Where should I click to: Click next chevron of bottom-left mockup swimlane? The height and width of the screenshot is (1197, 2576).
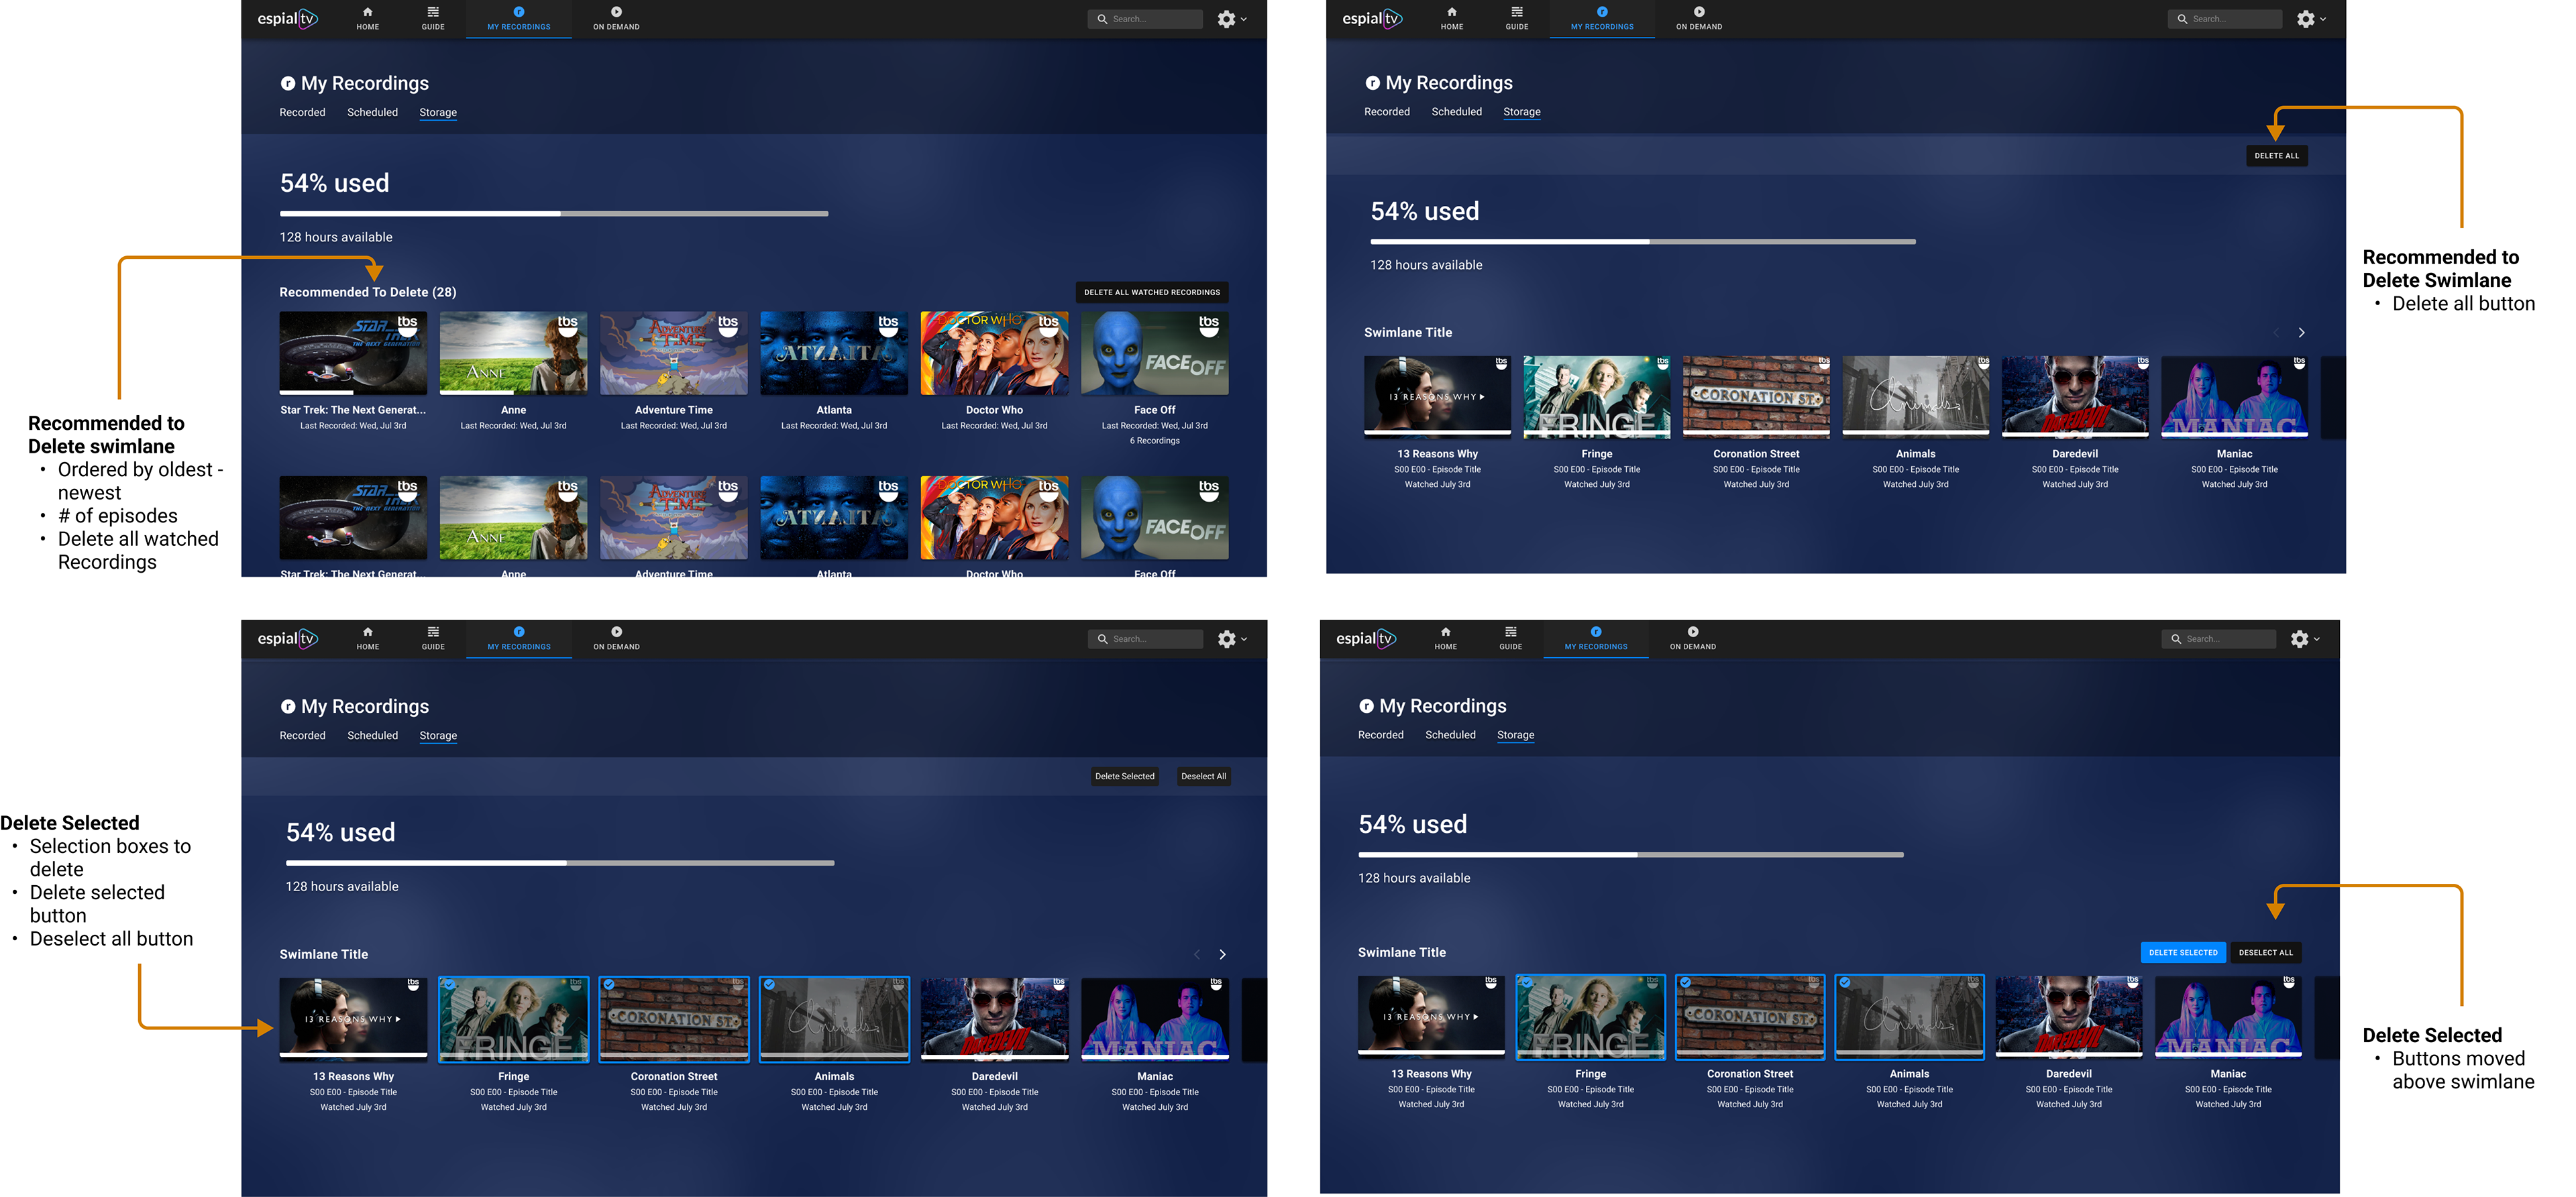point(1222,955)
